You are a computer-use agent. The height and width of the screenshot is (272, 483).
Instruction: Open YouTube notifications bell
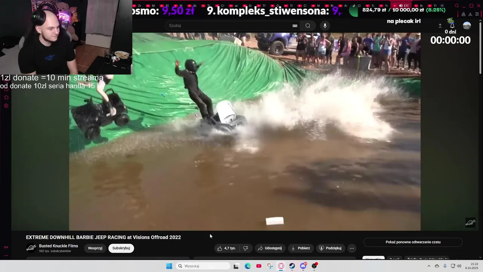(452, 26)
